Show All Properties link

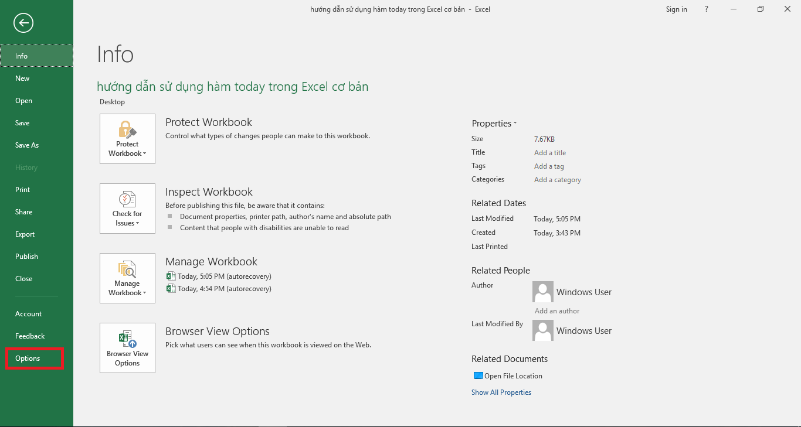tap(501, 392)
